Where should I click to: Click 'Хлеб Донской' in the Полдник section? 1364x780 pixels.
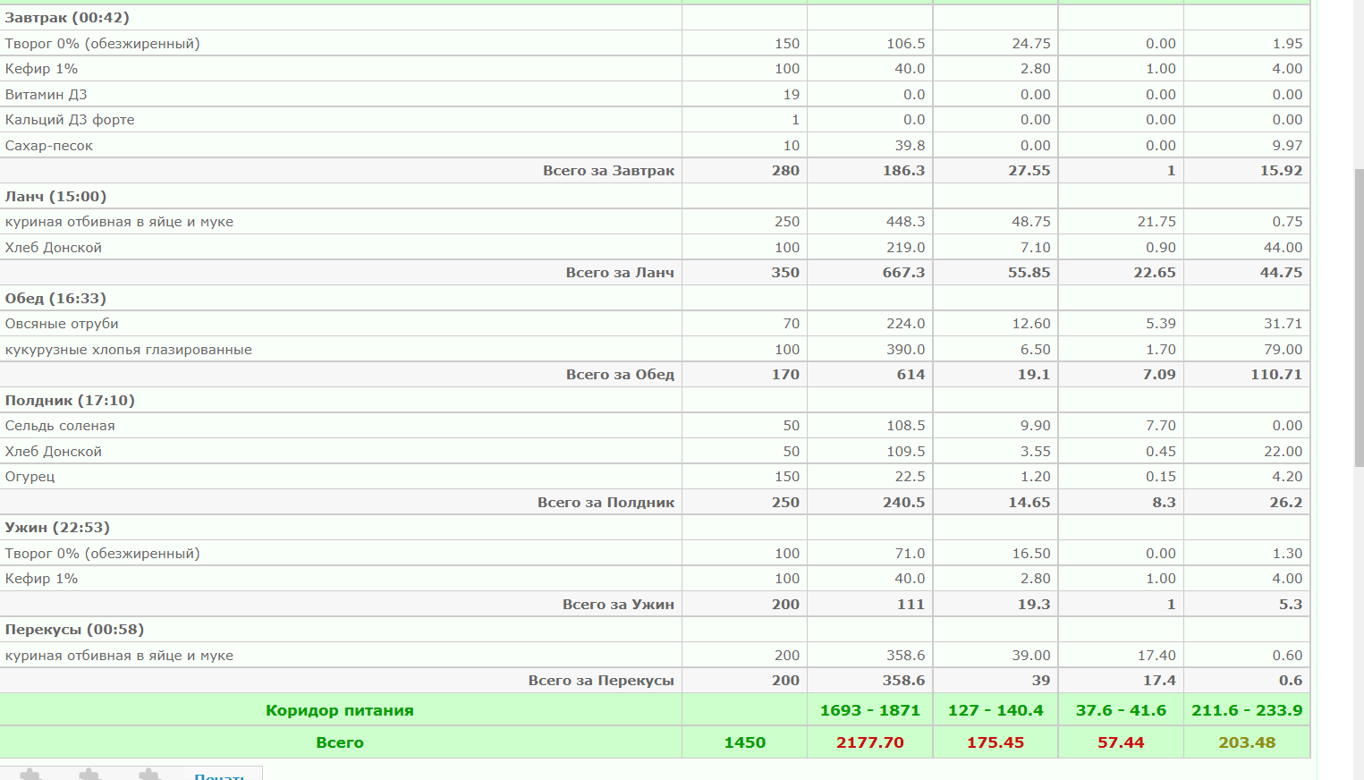(x=53, y=451)
